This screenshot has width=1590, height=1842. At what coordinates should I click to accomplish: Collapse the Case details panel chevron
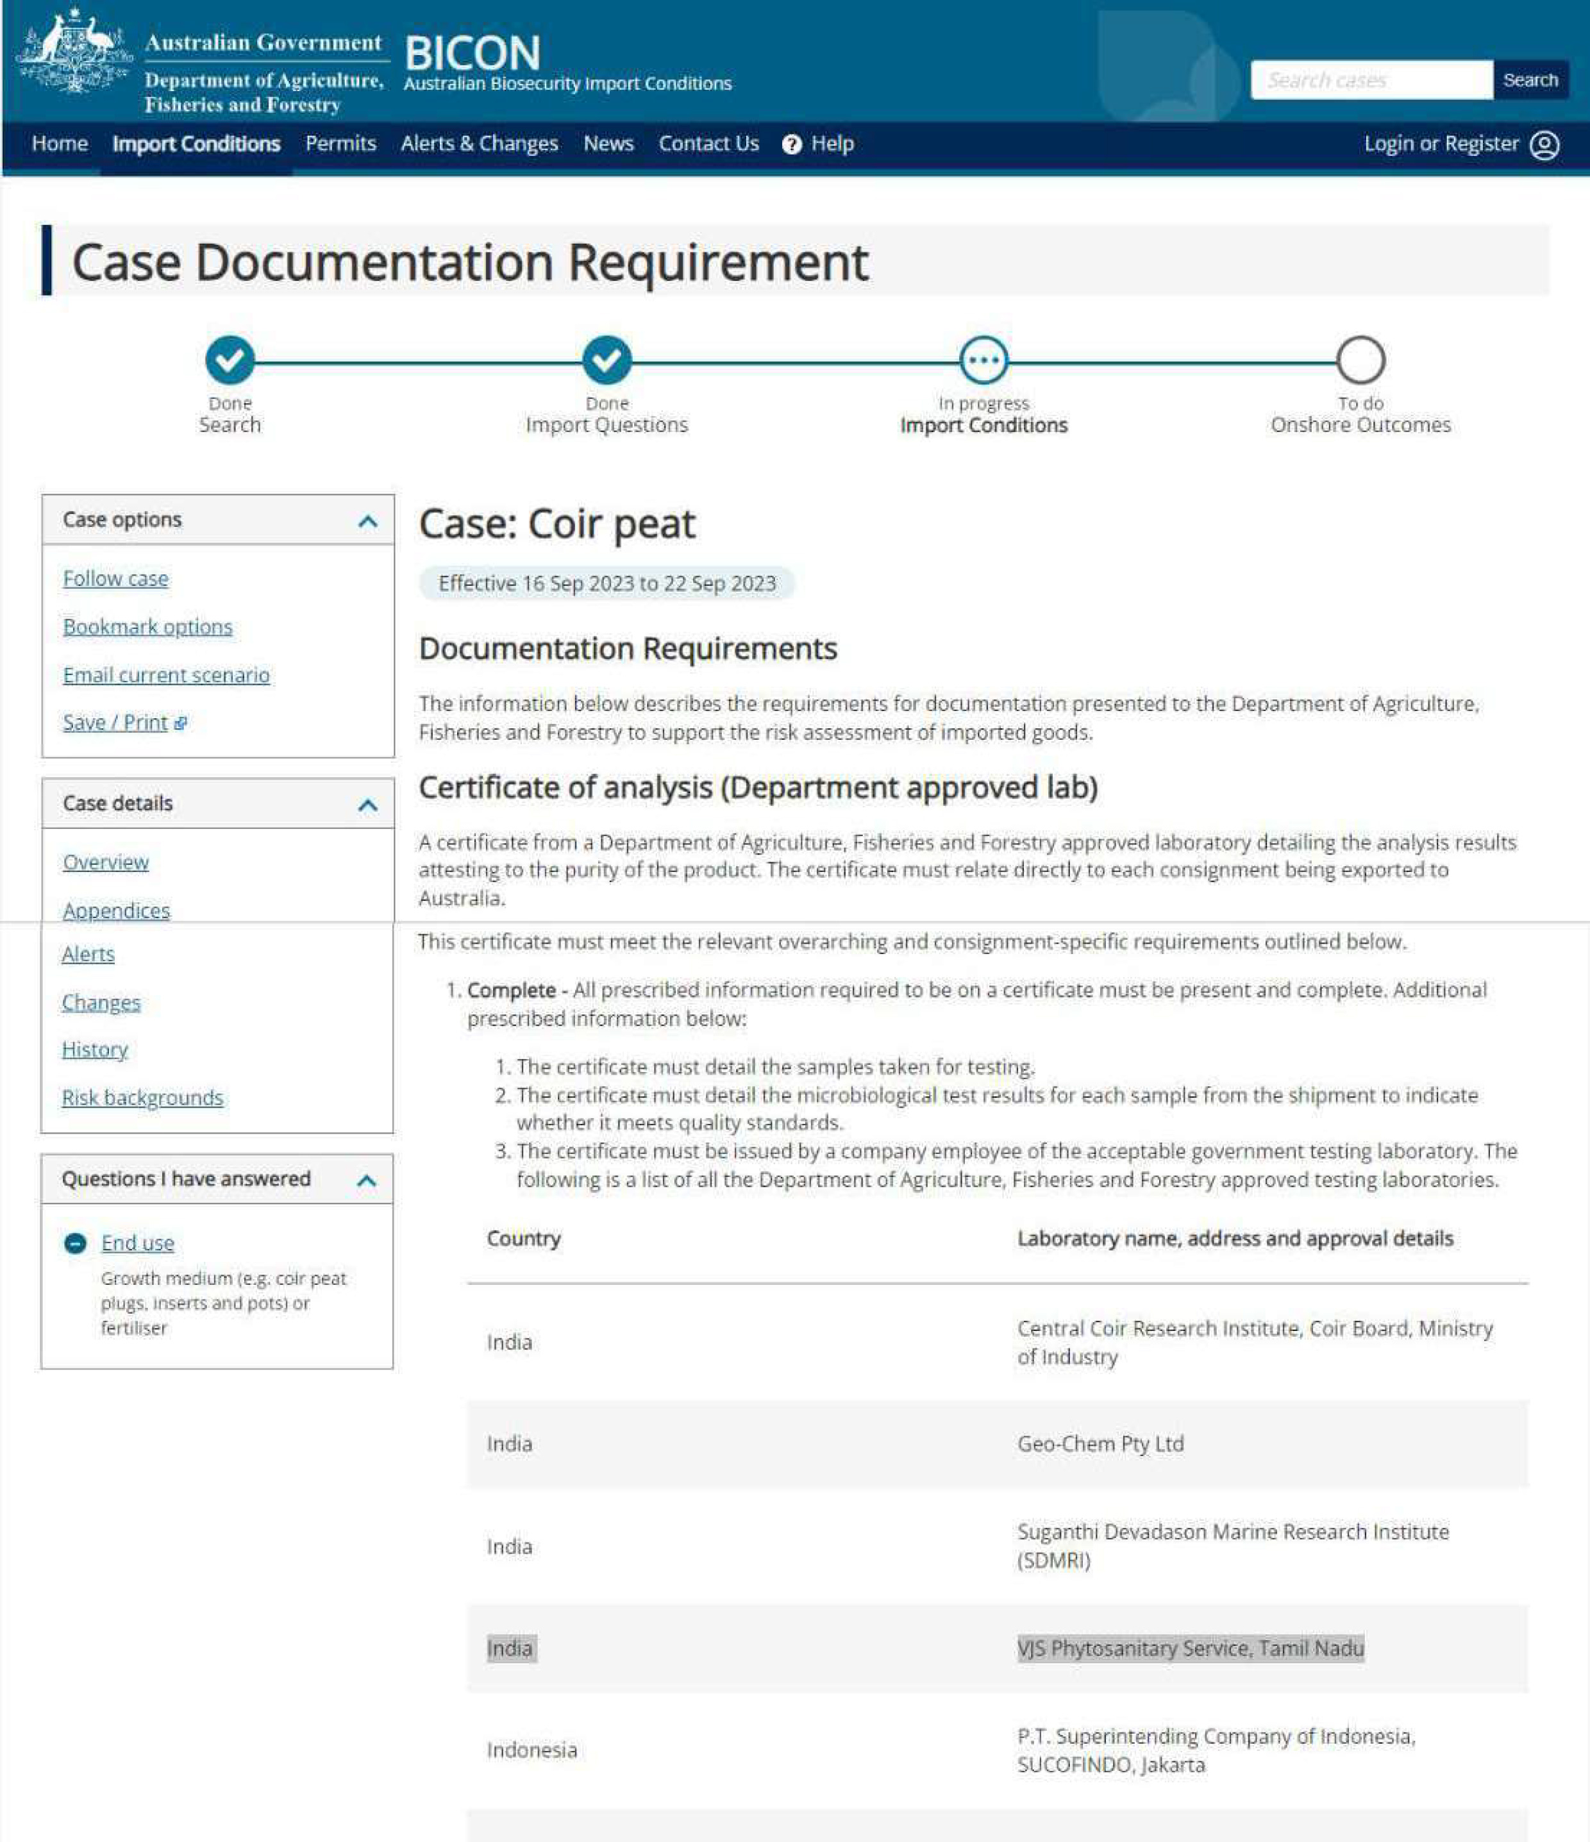(x=367, y=805)
